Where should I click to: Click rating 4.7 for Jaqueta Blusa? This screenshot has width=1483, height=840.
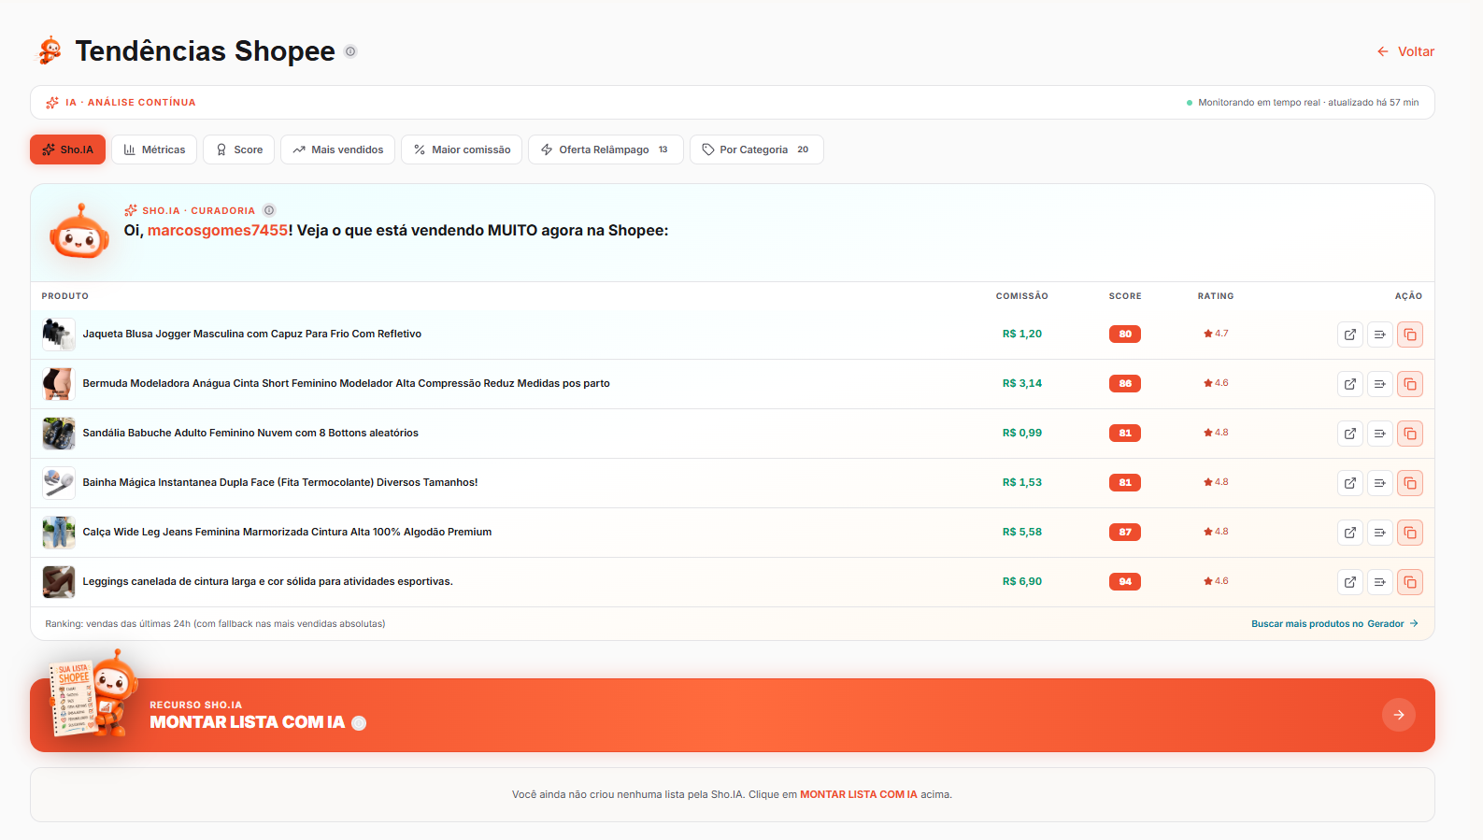1216,334
